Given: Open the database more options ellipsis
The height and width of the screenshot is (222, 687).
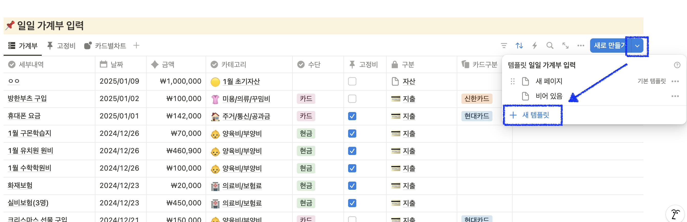Looking at the screenshot, I should point(581,46).
